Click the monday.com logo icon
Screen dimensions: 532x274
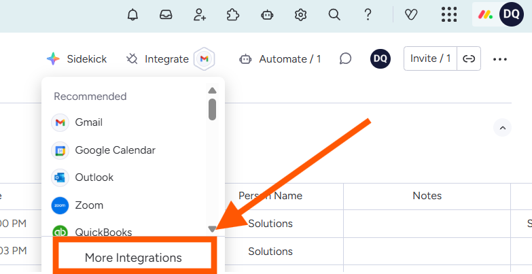(x=486, y=14)
